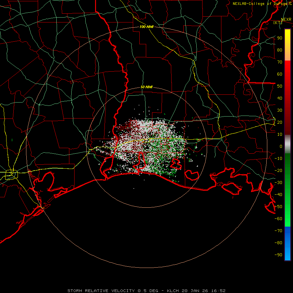Pick the gray zero-velocity color bar segment
The width and height of the screenshot is (293, 293).
287,144
